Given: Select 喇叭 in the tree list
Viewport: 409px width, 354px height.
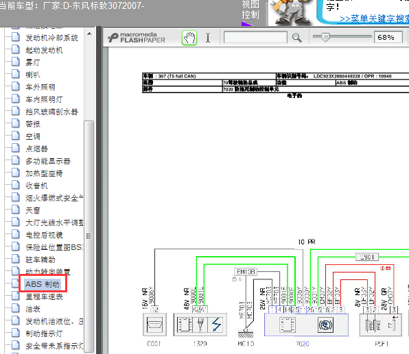Looking at the screenshot, I should (x=33, y=75).
